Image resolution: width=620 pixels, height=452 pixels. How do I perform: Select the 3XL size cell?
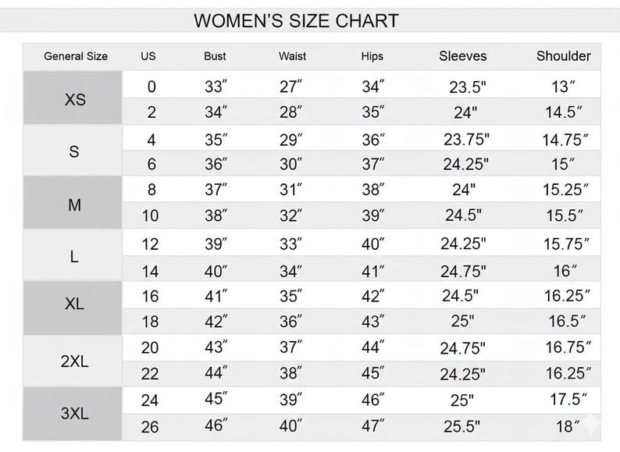point(73,413)
